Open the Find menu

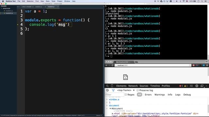tap(37, 1)
